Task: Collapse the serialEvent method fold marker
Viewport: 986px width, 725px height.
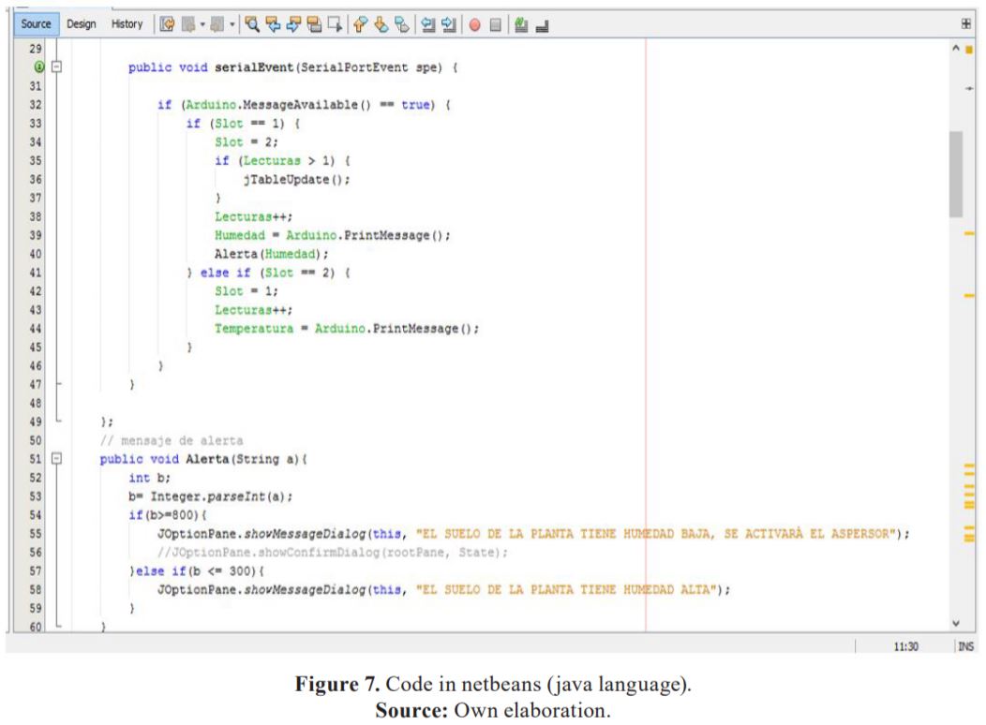Action: 56,66
